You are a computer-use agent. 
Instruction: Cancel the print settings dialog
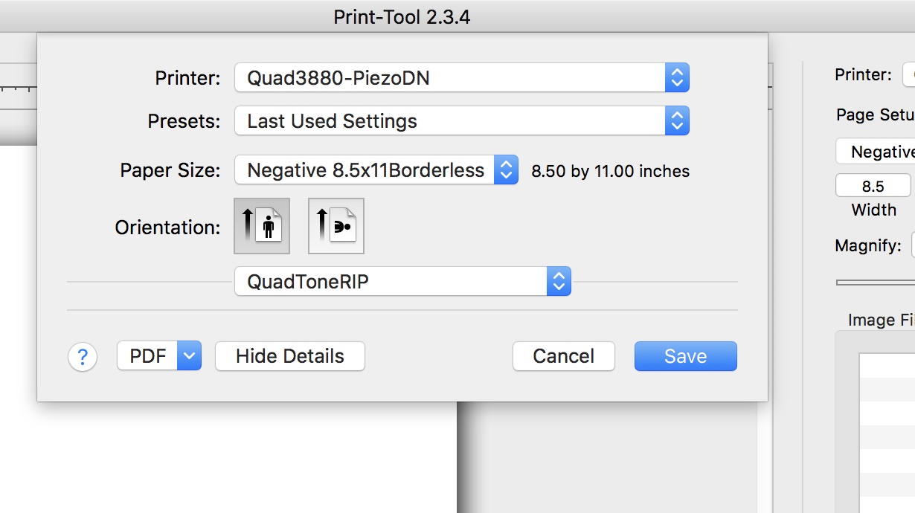(x=563, y=356)
